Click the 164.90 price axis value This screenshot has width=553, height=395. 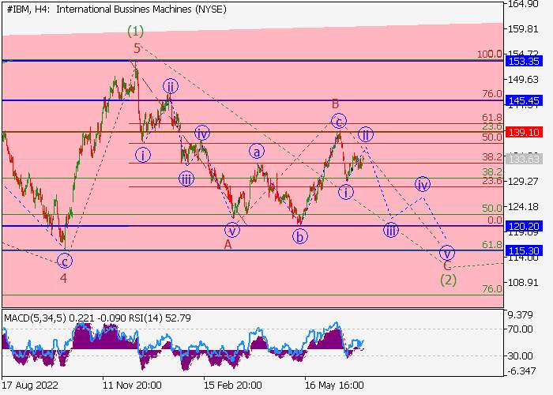pos(523,4)
